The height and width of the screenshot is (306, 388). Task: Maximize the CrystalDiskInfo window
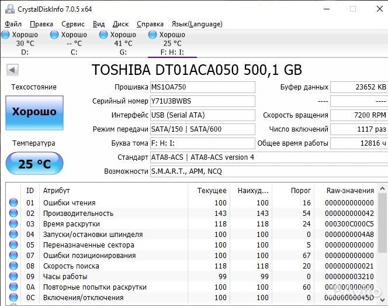click(353, 9)
